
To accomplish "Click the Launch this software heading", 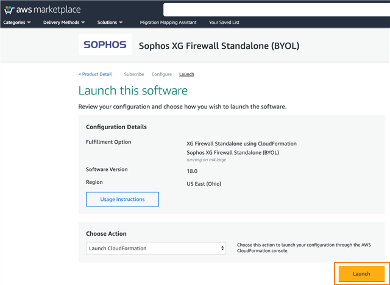I will 133,91.
